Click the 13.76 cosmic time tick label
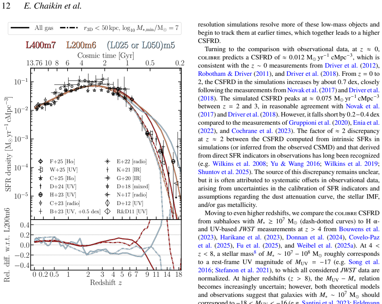The image size is (382, 304). click(x=34, y=63)
